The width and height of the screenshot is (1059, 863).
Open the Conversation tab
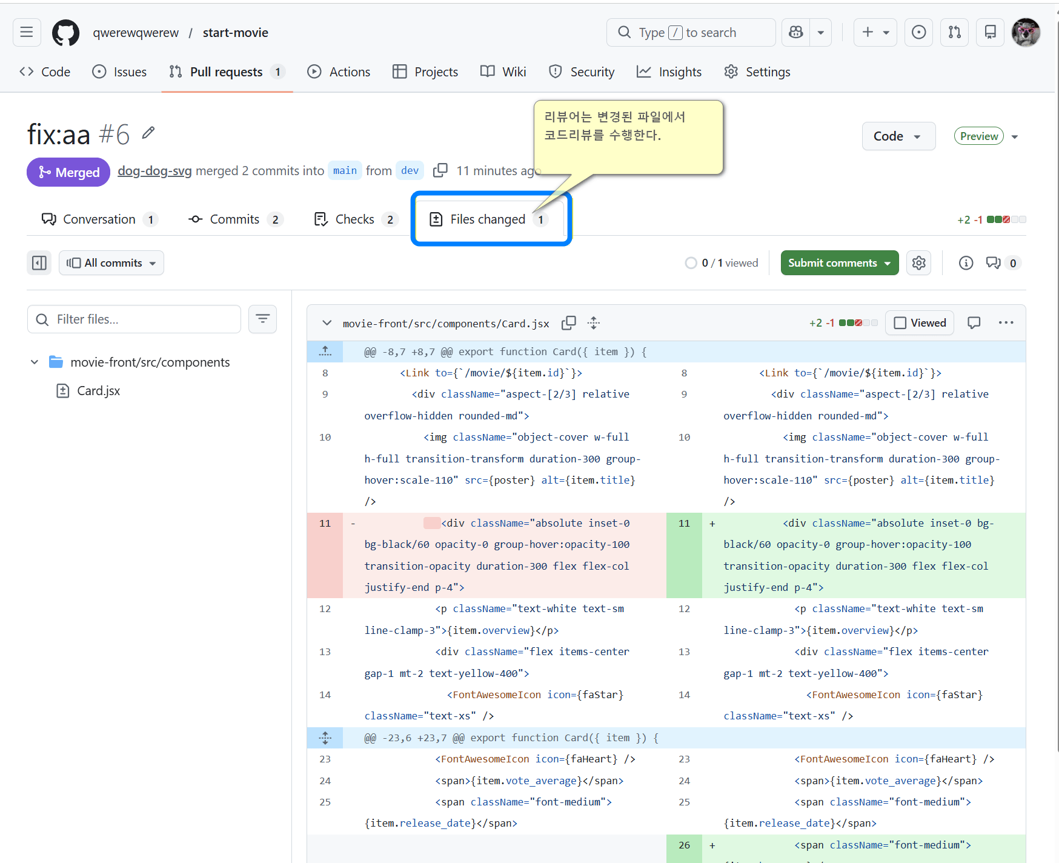pyautogui.click(x=99, y=219)
